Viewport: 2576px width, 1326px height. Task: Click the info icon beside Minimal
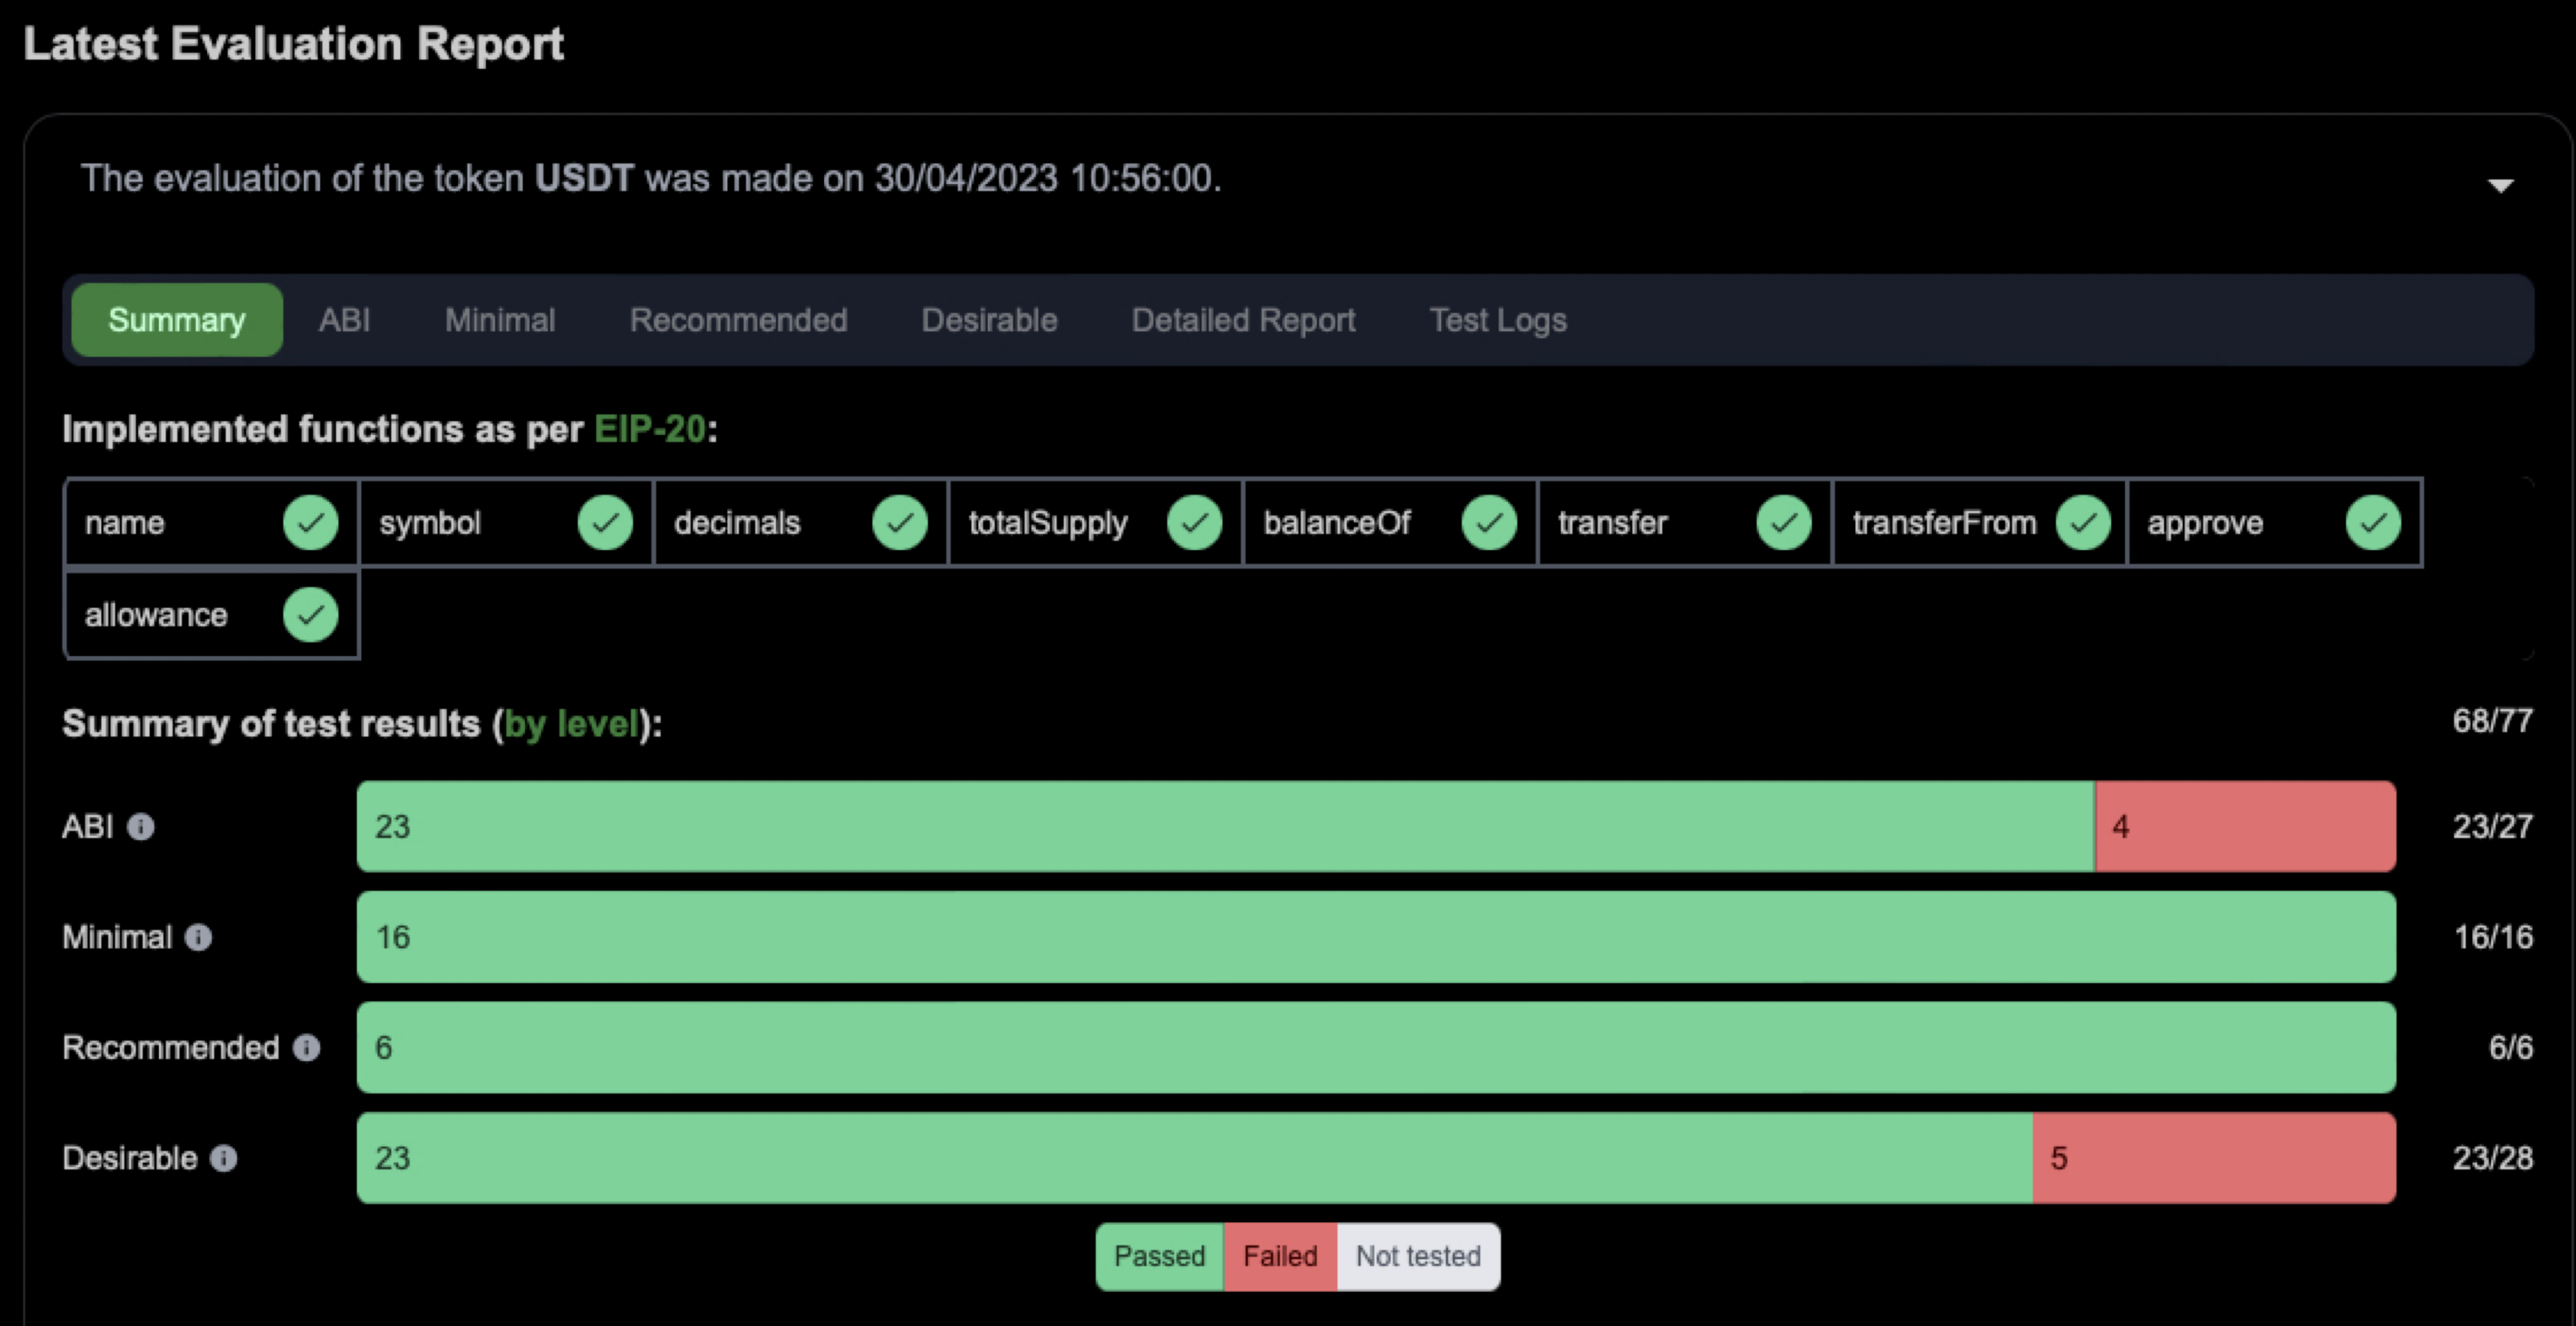[199, 937]
